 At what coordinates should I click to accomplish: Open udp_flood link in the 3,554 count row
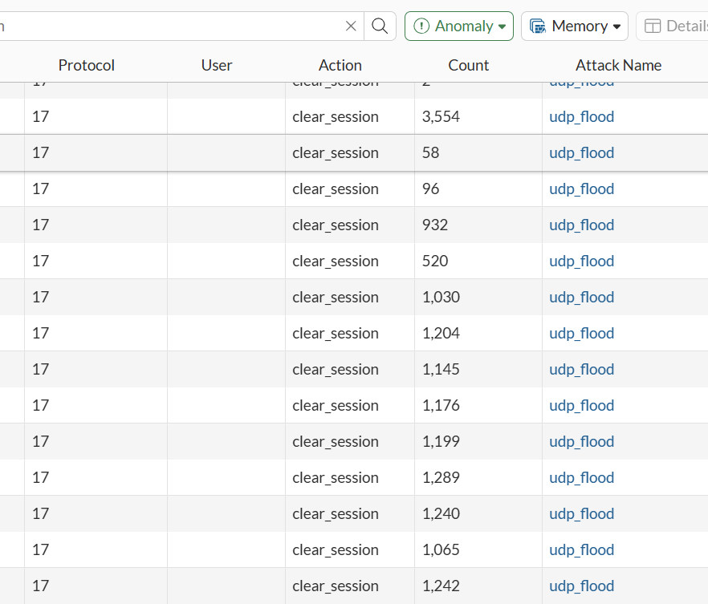click(582, 117)
